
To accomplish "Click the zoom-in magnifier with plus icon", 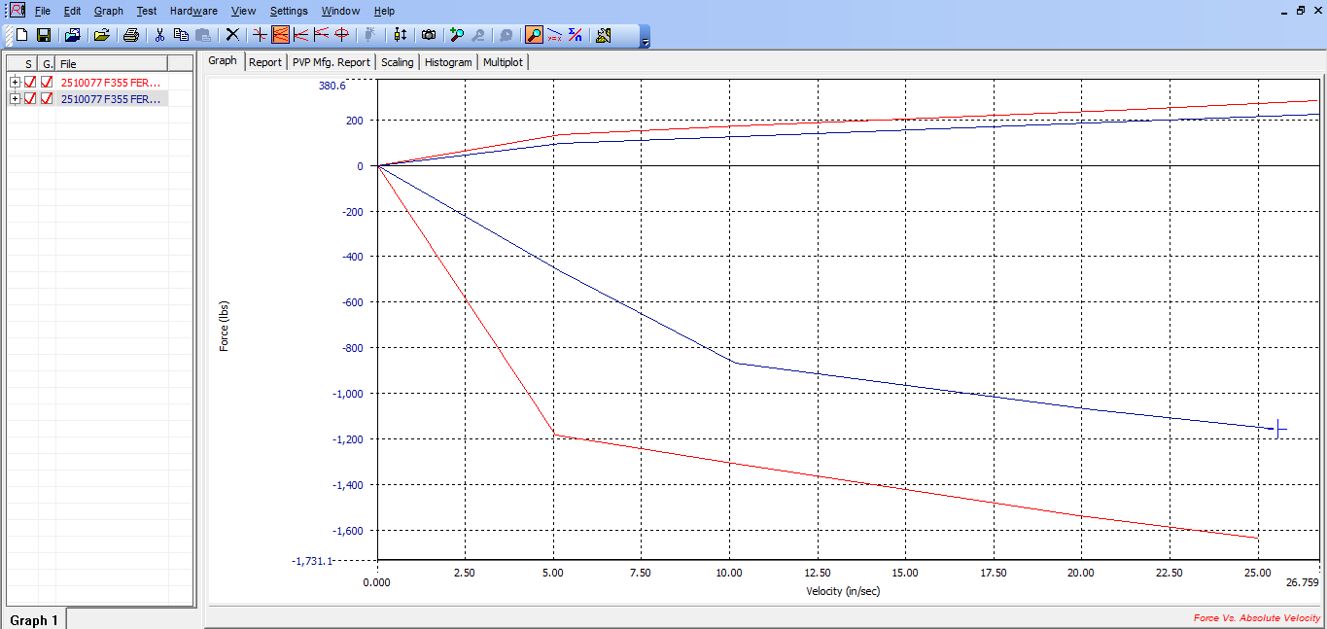I will tap(456, 35).
